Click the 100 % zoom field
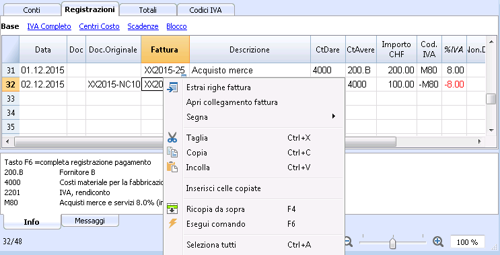The height and width of the screenshot is (255, 500). pos(468,242)
